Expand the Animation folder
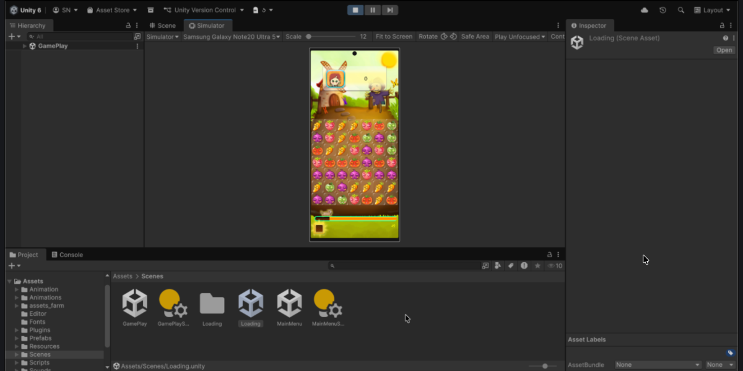The height and width of the screenshot is (371, 743). [x=17, y=289]
